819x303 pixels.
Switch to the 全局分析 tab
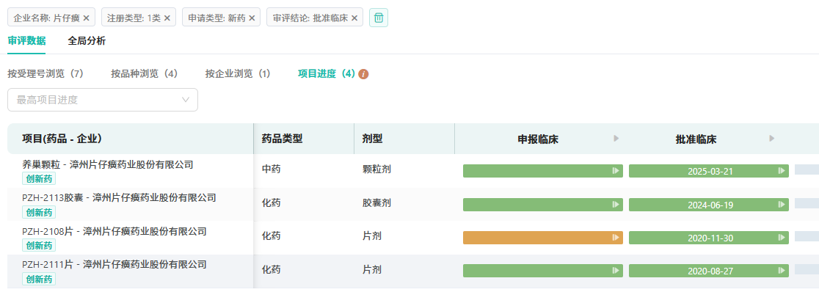coord(87,40)
